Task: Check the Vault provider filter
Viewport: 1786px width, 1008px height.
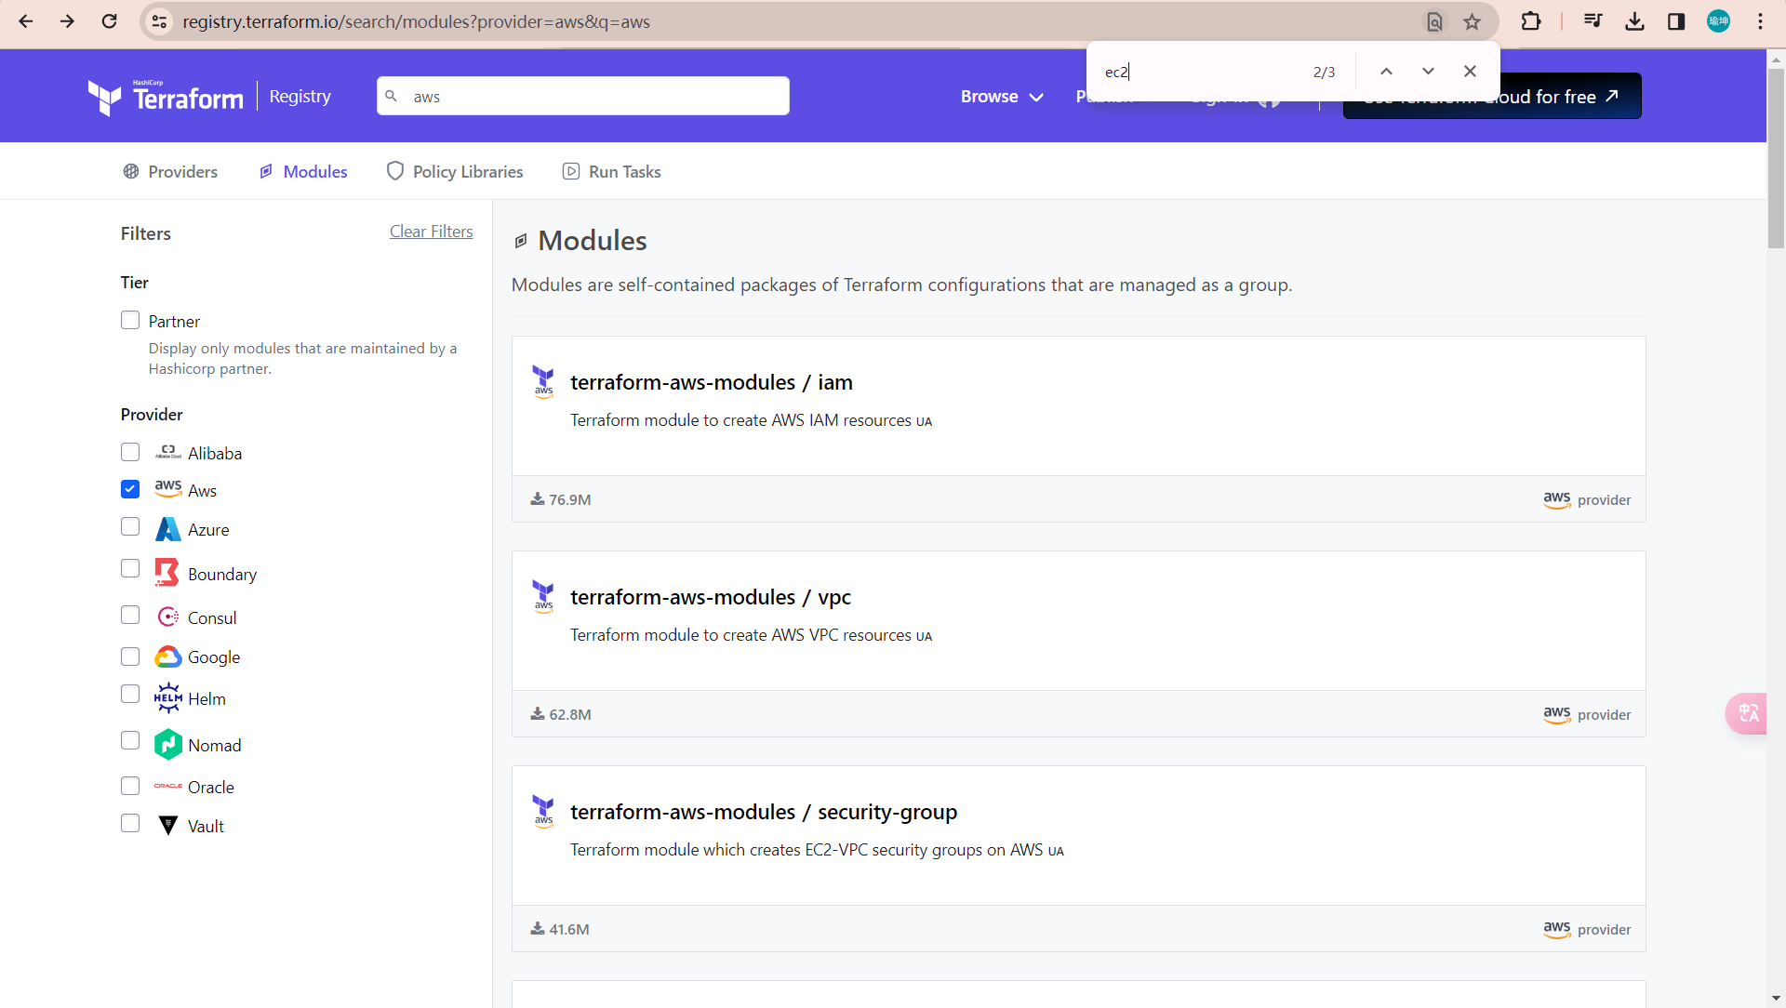Action: tap(130, 823)
